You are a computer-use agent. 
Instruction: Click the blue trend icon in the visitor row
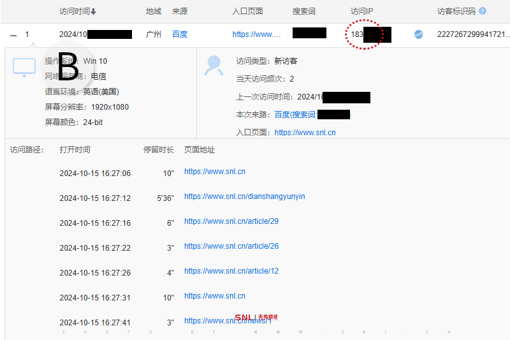click(419, 34)
